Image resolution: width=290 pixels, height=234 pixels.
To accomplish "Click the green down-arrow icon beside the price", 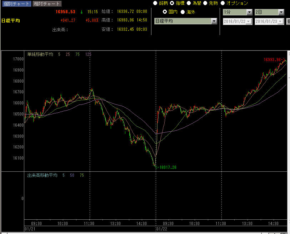I will (81, 12).
